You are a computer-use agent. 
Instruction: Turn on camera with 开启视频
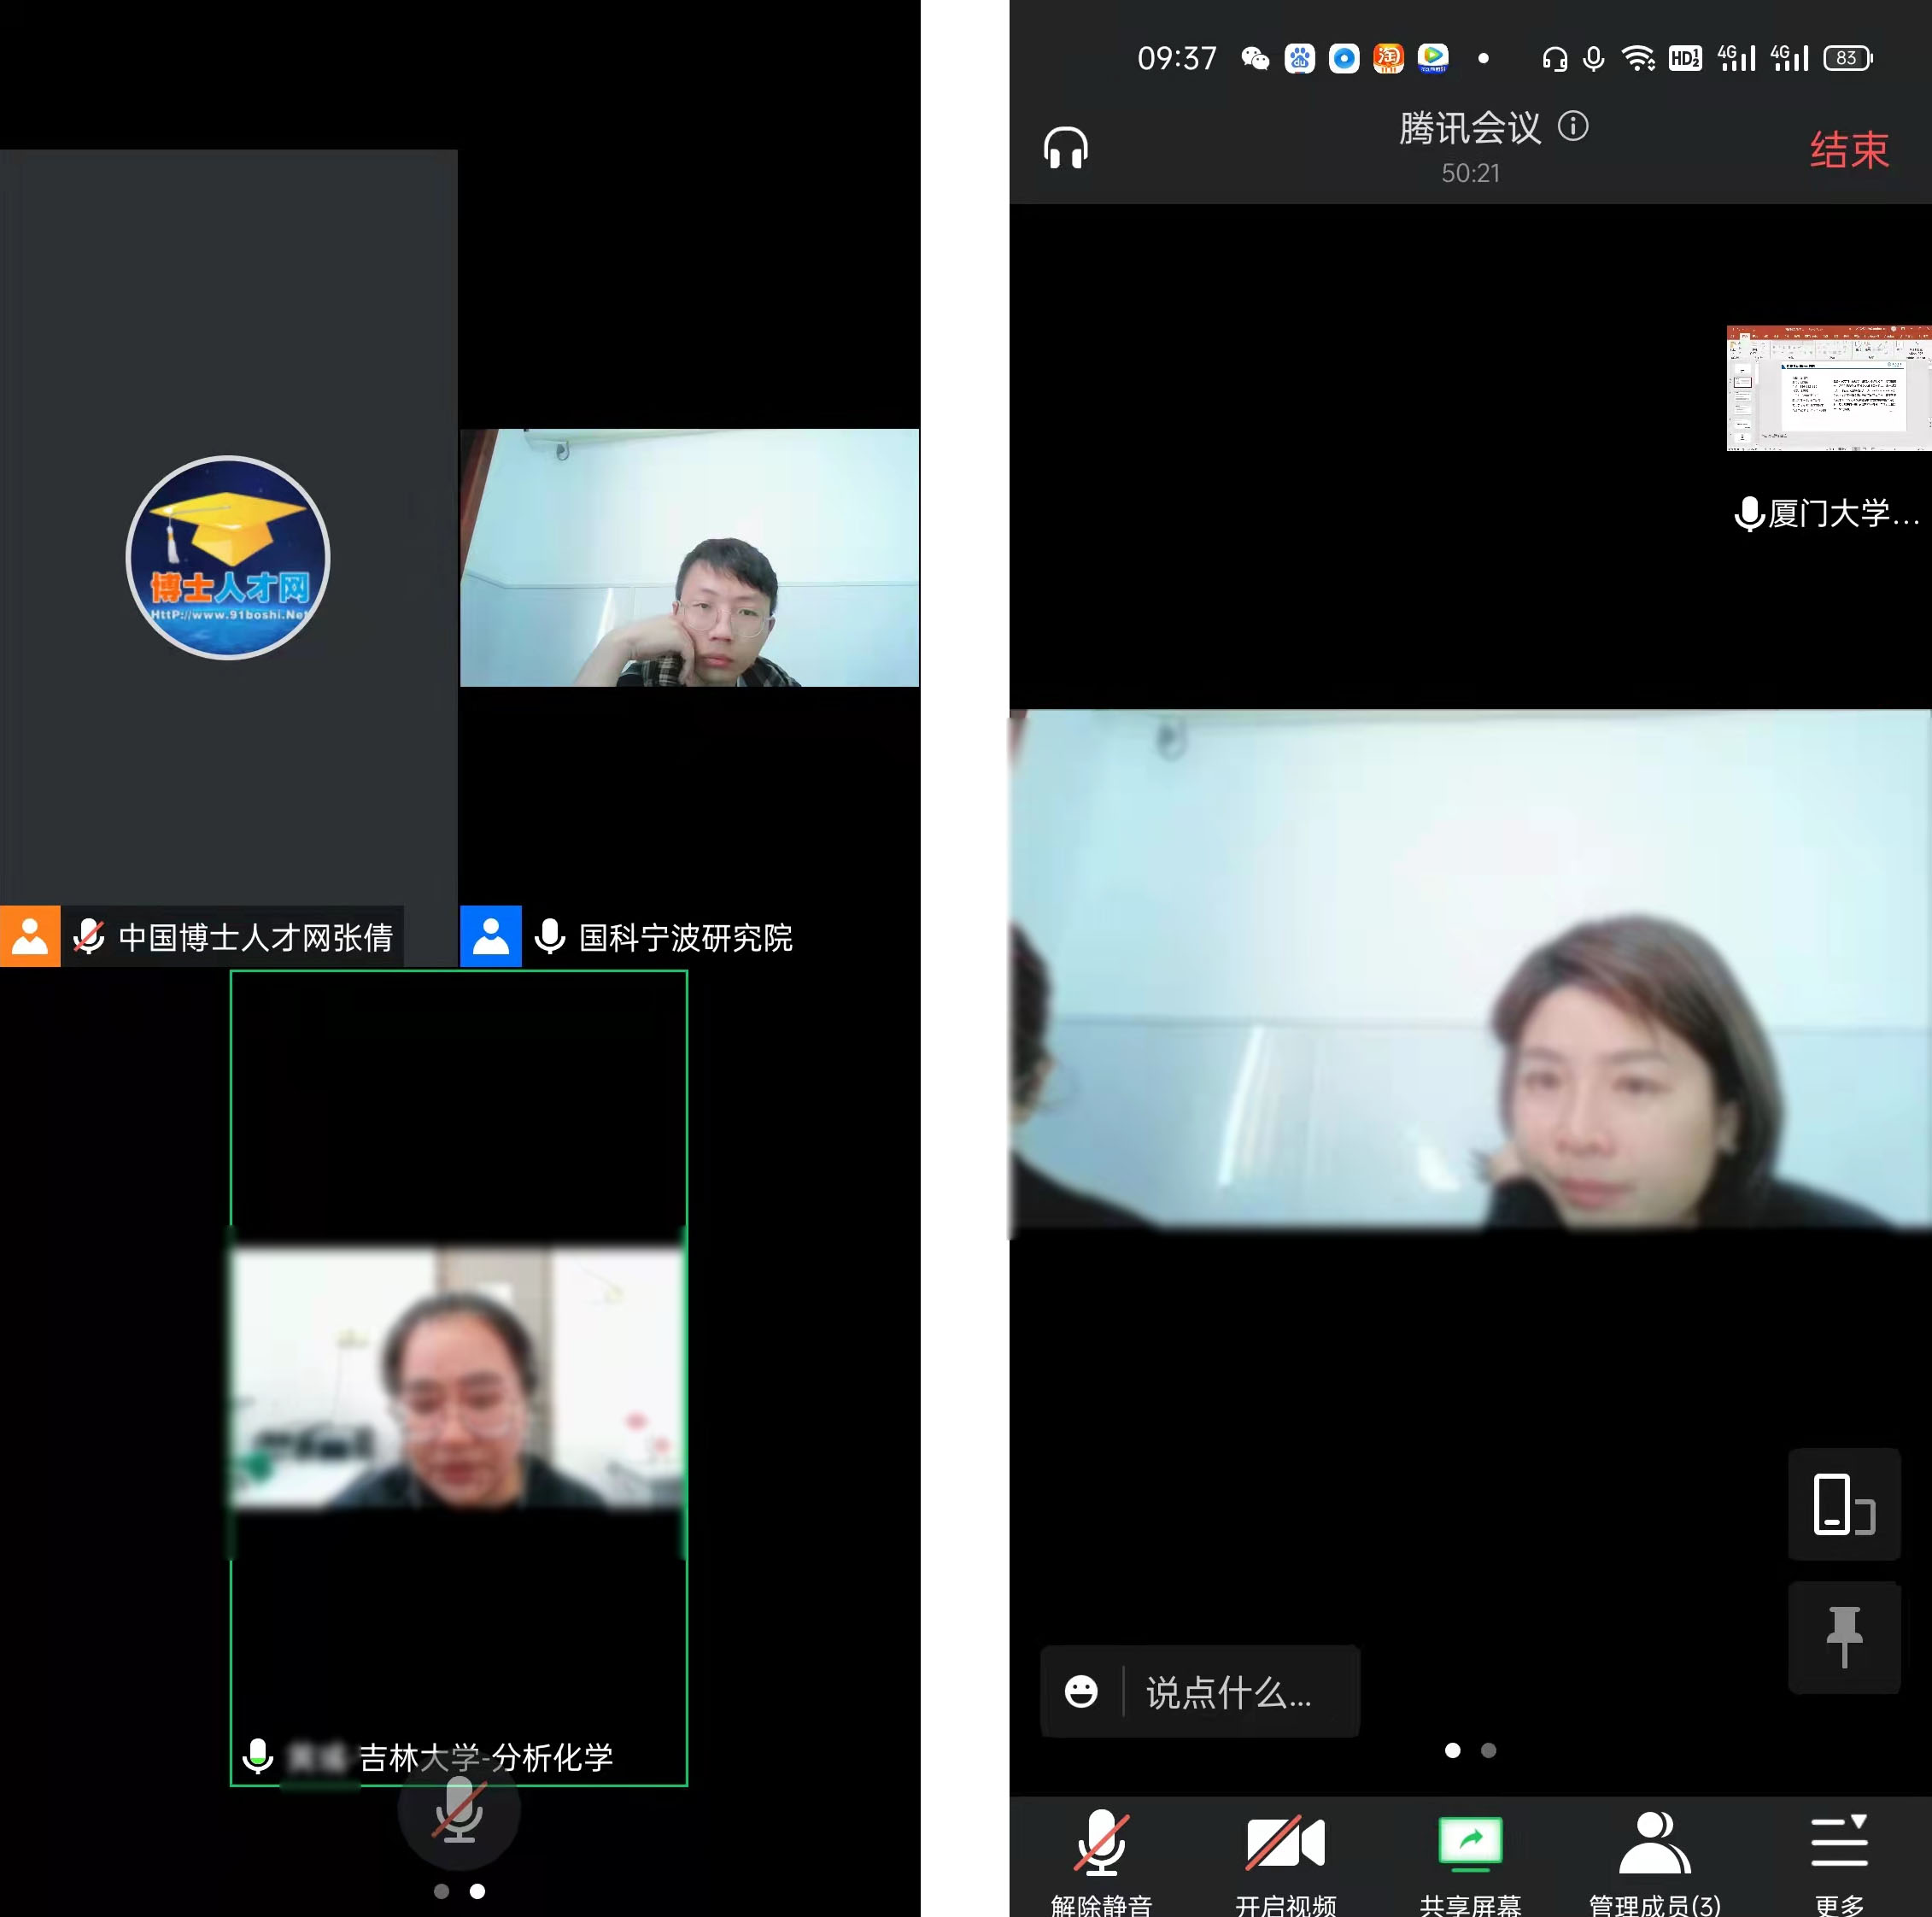coord(1285,1862)
